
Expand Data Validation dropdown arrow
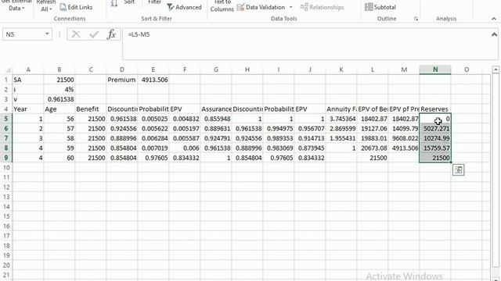[x=290, y=7]
